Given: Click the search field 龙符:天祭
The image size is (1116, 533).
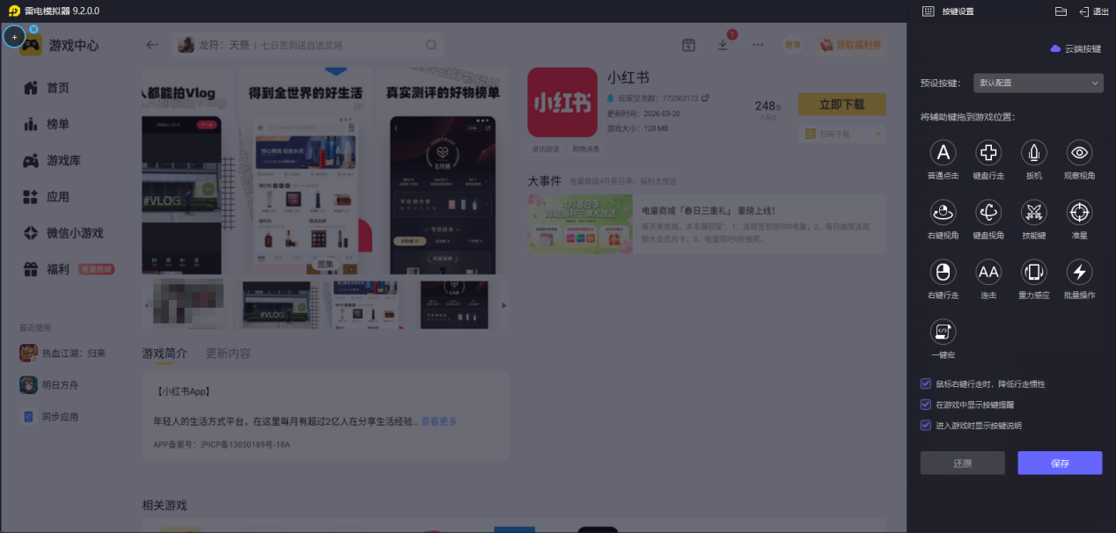Looking at the screenshot, I should 308,45.
